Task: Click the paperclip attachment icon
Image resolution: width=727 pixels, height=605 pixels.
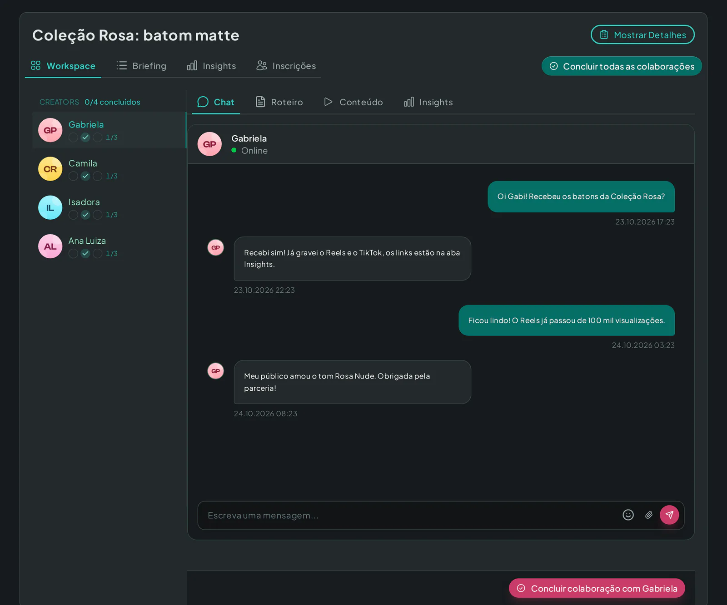Action: tap(649, 515)
